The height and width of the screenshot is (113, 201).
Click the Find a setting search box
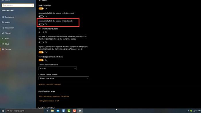click(x=18, y=5)
